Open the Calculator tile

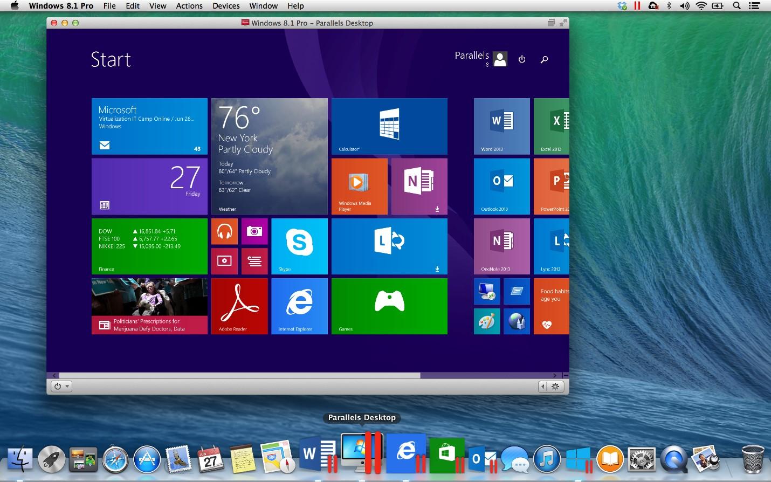[389, 126]
